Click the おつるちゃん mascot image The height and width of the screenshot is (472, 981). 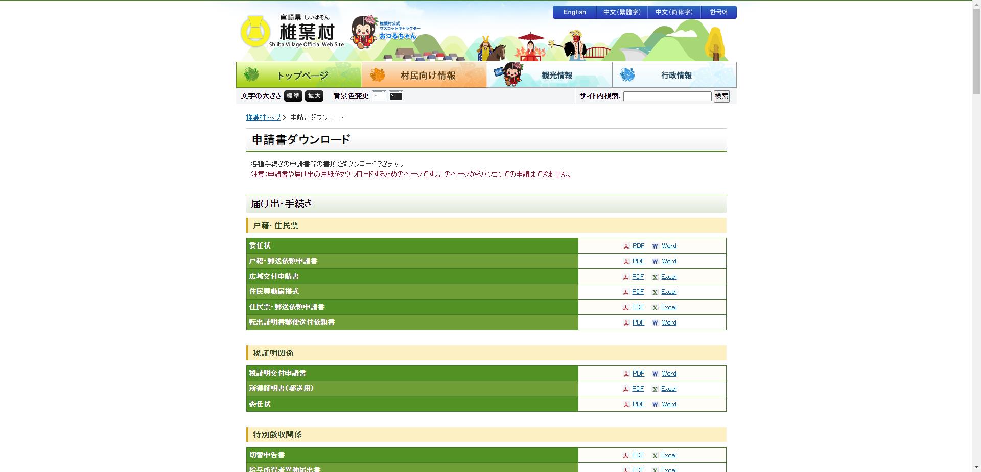[364, 33]
